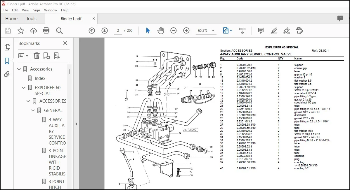The width and height of the screenshot is (350, 190).
Task: Open the File menu
Action: click(5, 10)
